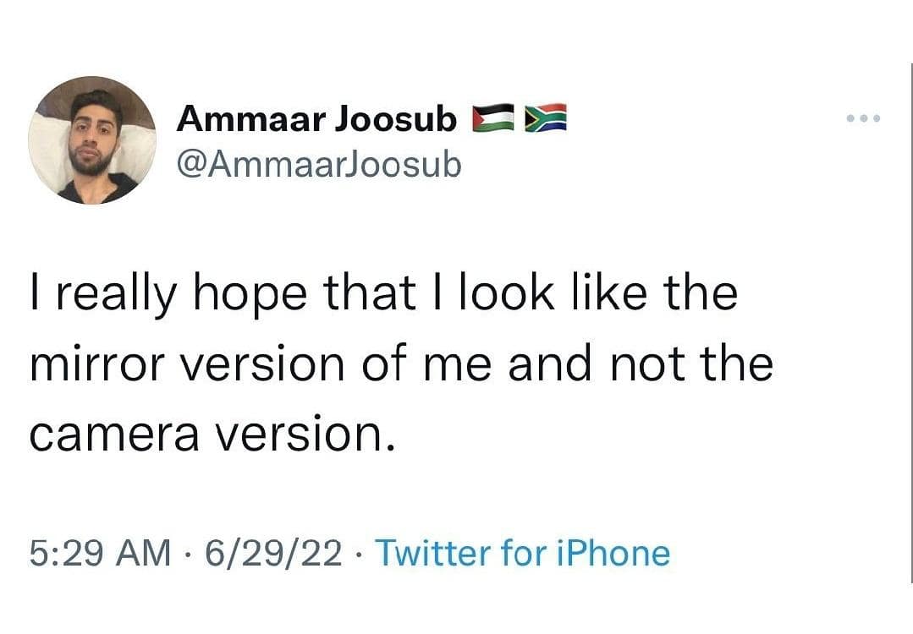913x634 pixels.
Task: Click the South African flag emoji
Action: coord(546,120)
